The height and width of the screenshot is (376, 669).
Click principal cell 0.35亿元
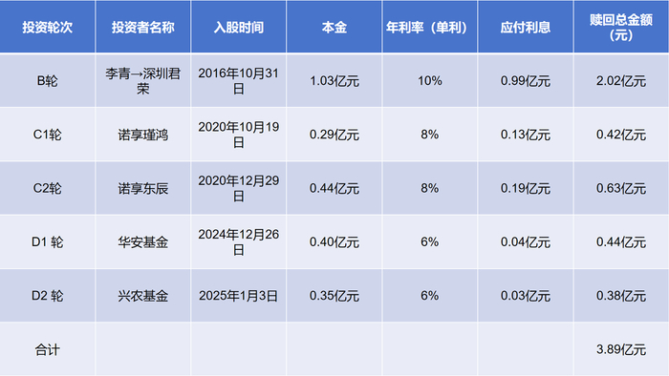[x=334, y=296]
